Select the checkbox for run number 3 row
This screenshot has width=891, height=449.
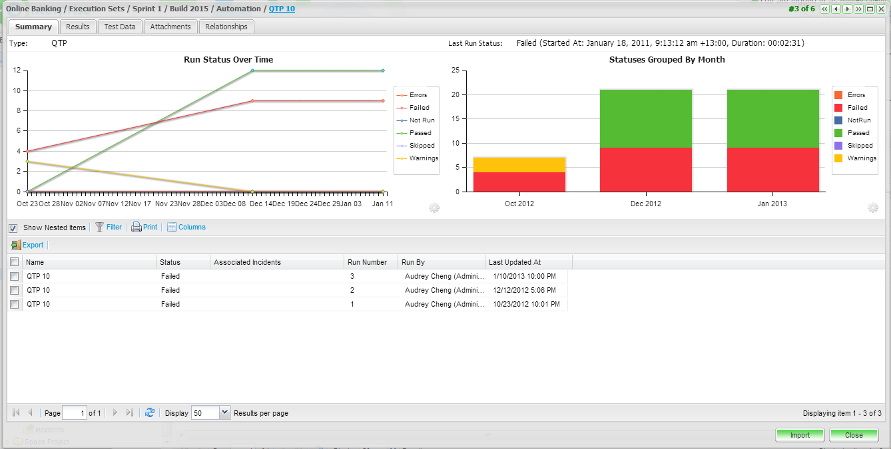(15, 276)
